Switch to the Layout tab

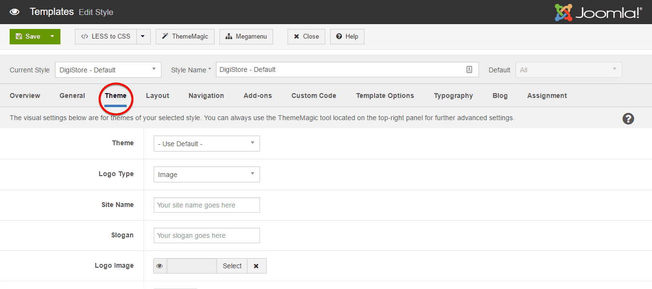(158, 96)
